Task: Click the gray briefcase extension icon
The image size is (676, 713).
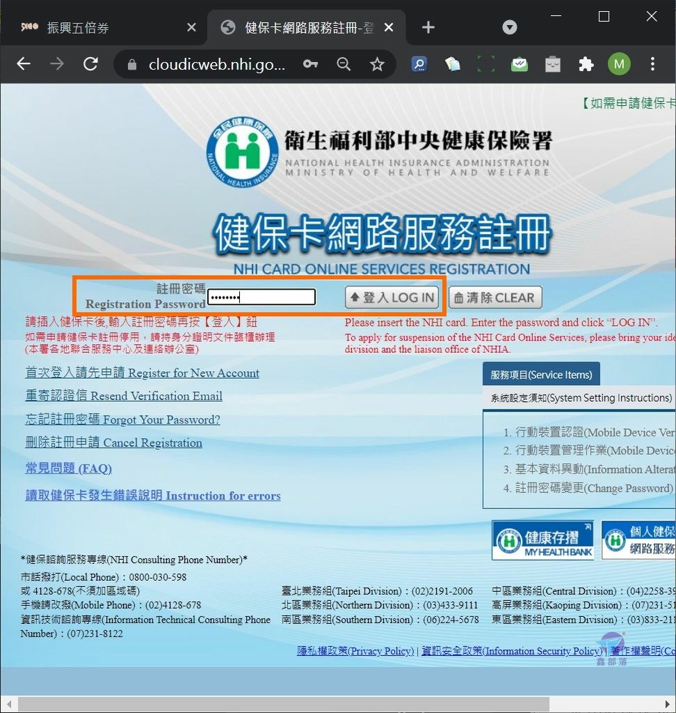Action: pos(552,64)
